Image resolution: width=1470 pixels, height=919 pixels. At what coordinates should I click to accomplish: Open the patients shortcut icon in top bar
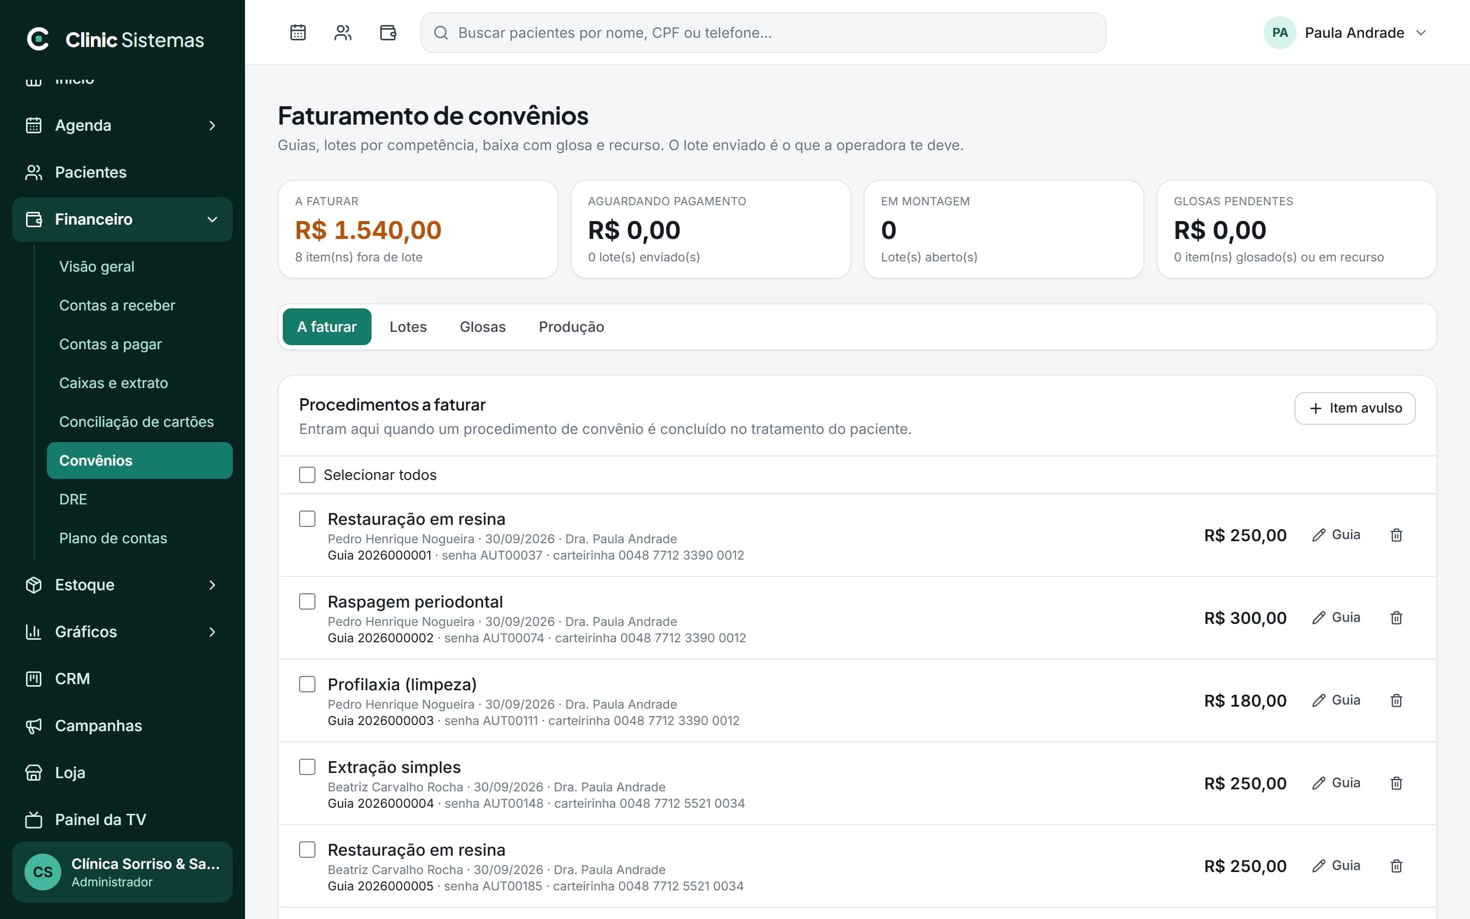tap(342, 33)
